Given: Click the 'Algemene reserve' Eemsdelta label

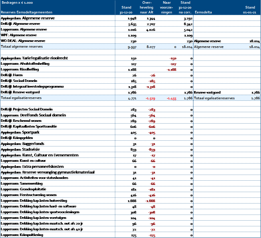Looking at the screenshot, I should [x=209, y=47].
